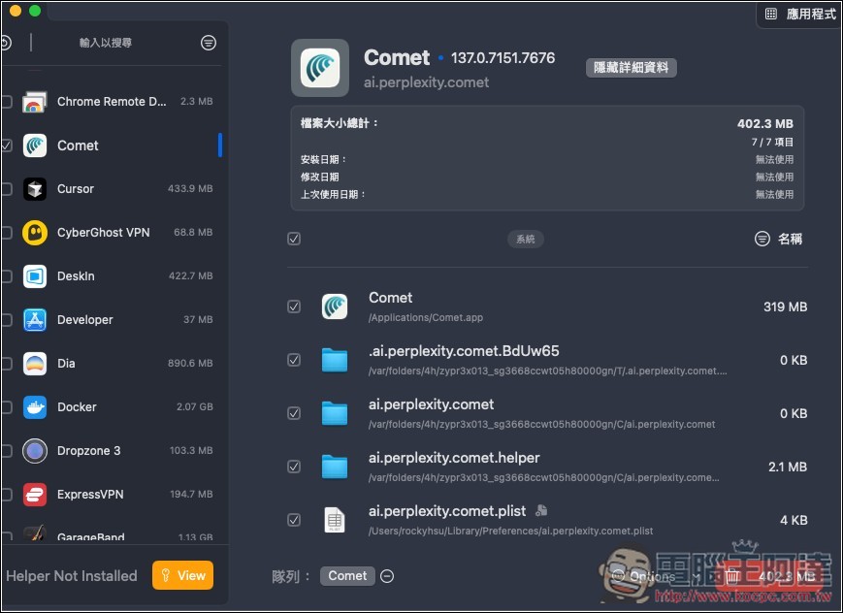The width and height of the screenshot is (843, 613).
Task: Click the CyberGhost VPN app icon
Action: [x=34, y=232]
